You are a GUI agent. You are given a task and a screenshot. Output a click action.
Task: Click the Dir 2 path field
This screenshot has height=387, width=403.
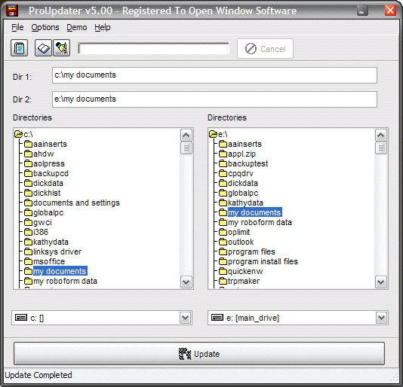(x=214, y=99)
